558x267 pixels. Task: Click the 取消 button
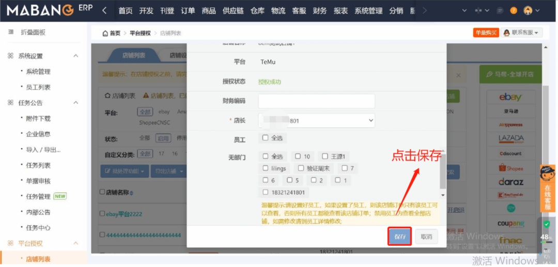pos(426,237)
